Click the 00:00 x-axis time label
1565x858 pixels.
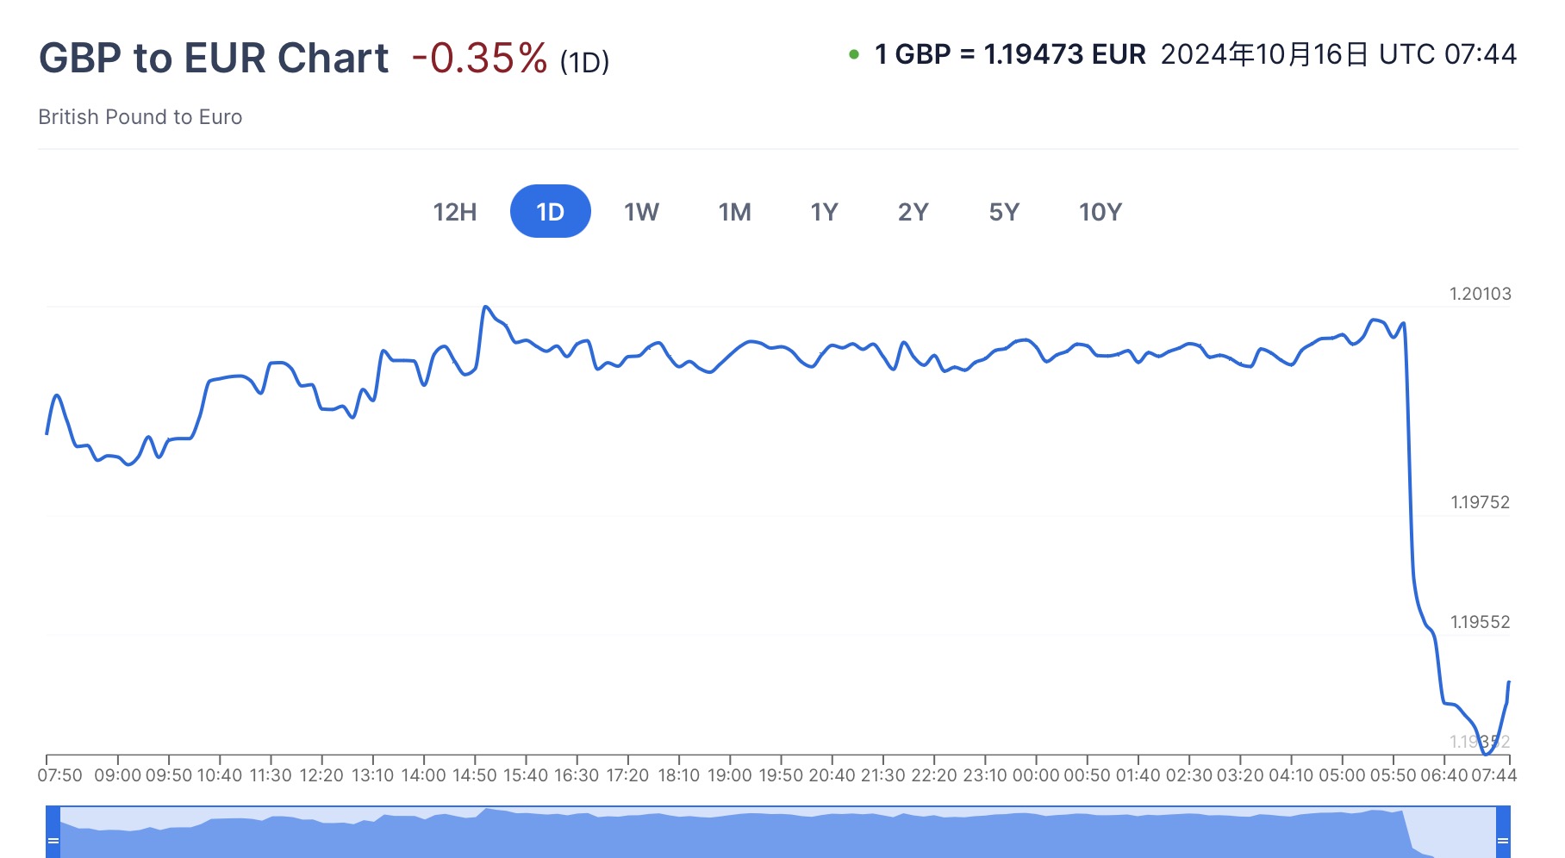pos(1035,775)
